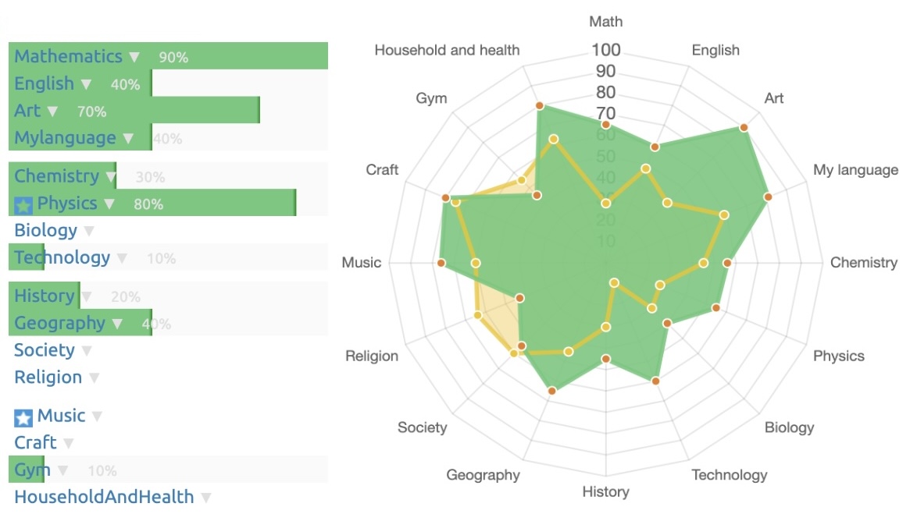The height and width of the screenshot is (514, 910).
Task: Click the Religion subject link
Action: (x=48, y=378)
